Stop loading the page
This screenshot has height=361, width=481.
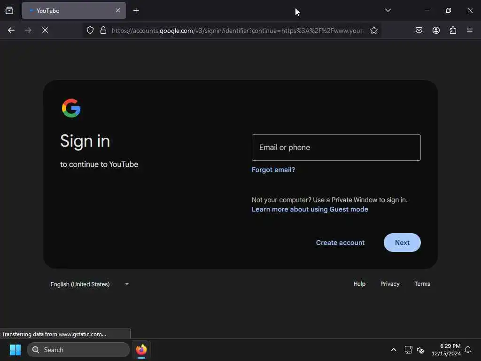[45, 30]
